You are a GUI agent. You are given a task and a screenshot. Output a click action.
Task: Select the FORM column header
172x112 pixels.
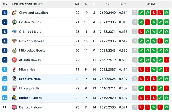coord(150,4)
